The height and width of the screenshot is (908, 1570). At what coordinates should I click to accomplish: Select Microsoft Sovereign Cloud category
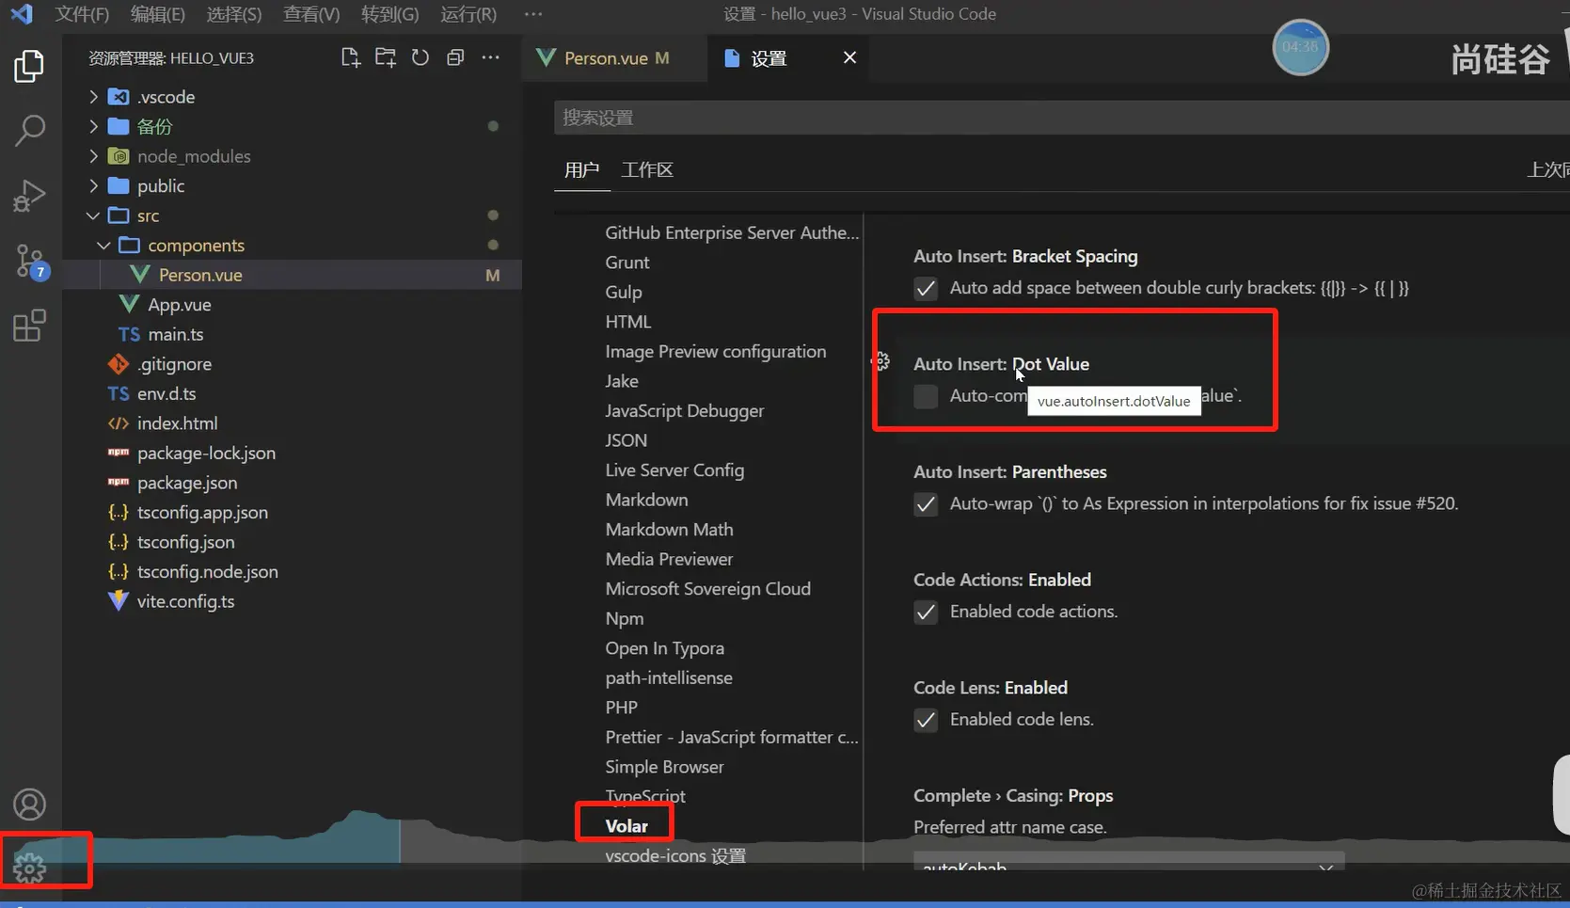coord(707,588)
